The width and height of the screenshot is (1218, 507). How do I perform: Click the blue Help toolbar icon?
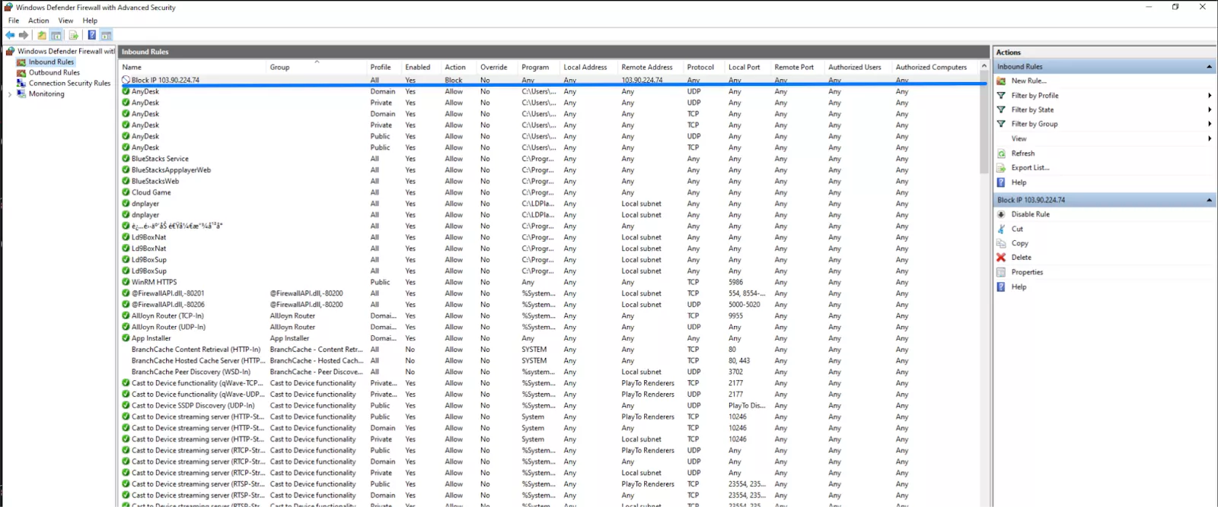pos(91,35)
